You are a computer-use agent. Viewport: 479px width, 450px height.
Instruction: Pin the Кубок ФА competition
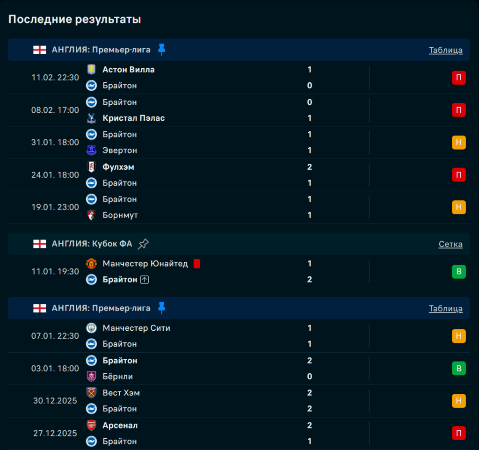(x=144, y=244)
